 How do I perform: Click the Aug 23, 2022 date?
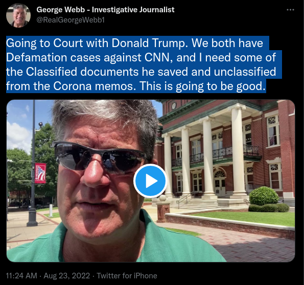(x=67, y=276)
